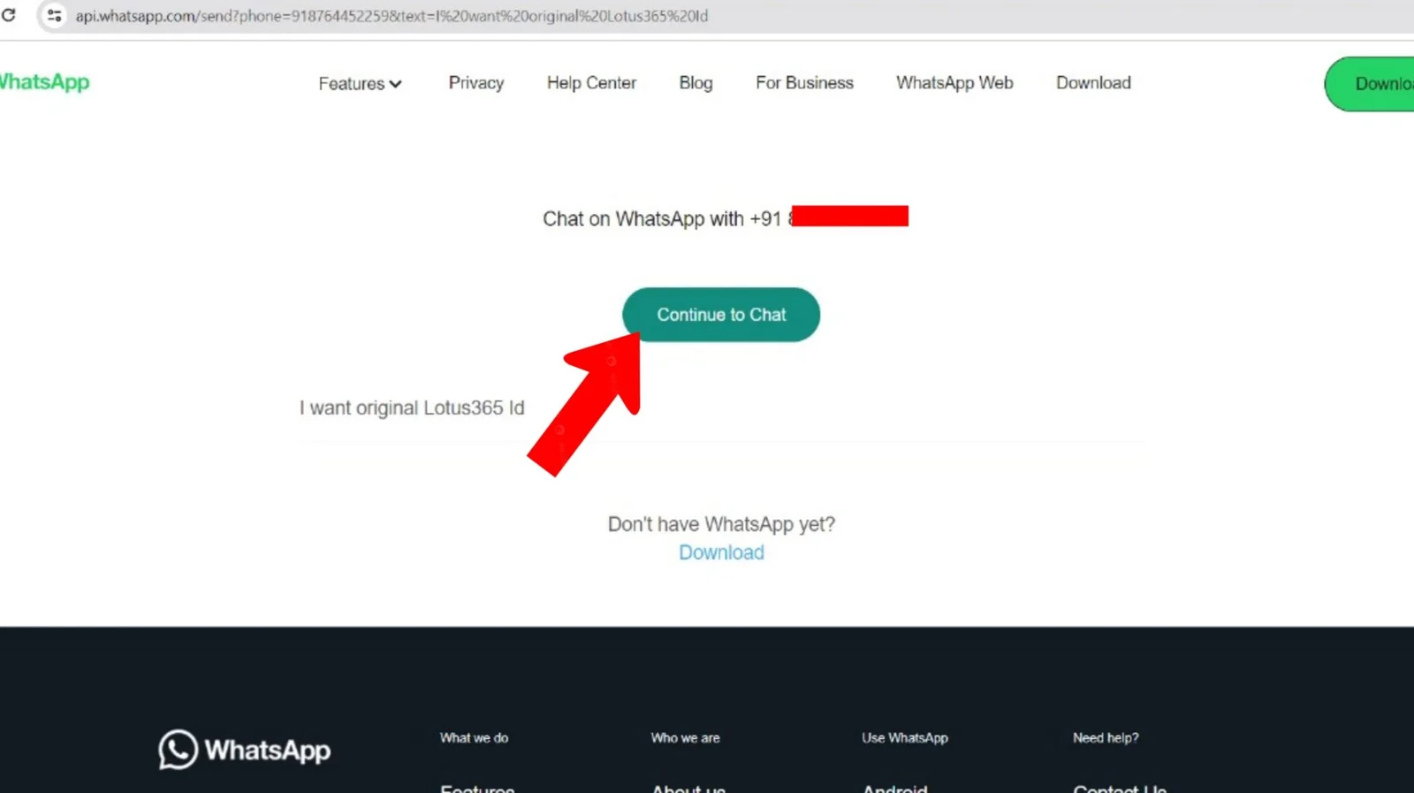Click the chevron beside Features

[x=395, y=84]
